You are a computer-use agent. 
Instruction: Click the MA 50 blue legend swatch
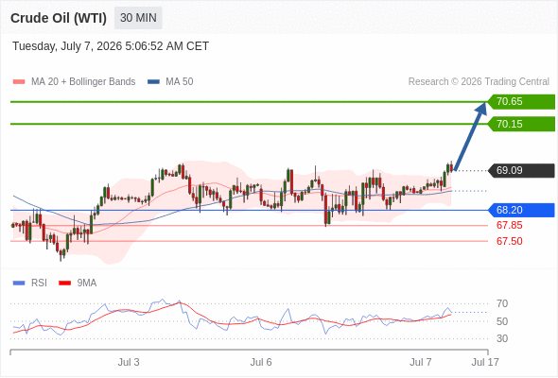click(153, 82)
